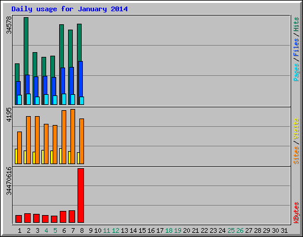This screenshot has height=237, width=303.
Task: Click day label '10' on the x-axis
Action: pos(98,230)
